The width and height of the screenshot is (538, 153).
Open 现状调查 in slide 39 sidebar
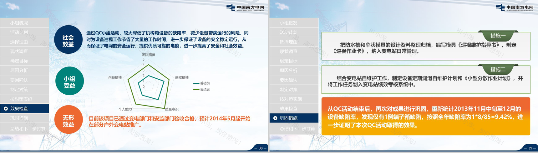point(294,52)
